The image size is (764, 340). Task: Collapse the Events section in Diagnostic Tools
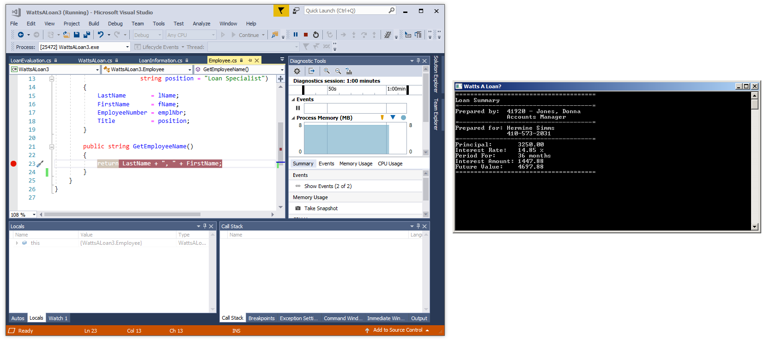[x=293, y=99]
